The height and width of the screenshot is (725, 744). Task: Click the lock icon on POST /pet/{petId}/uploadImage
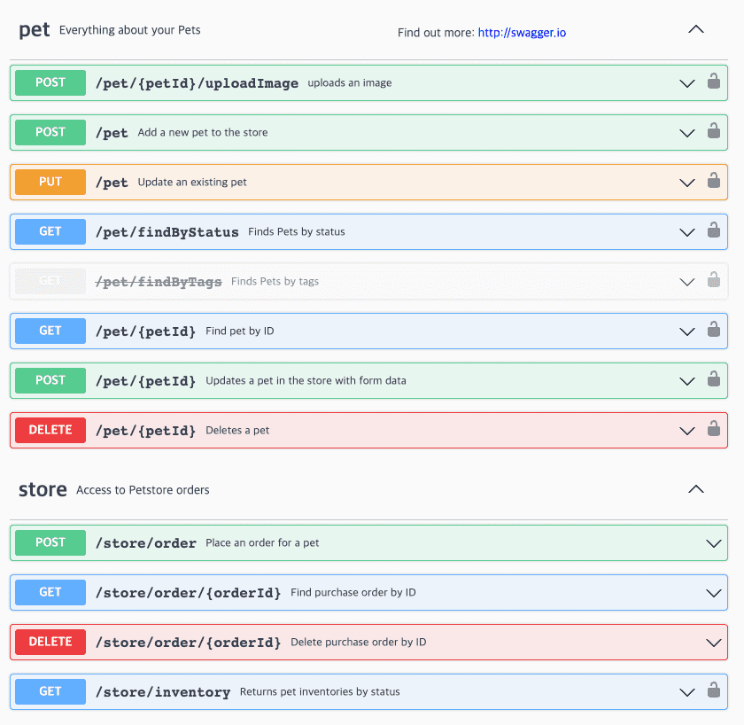713,82
